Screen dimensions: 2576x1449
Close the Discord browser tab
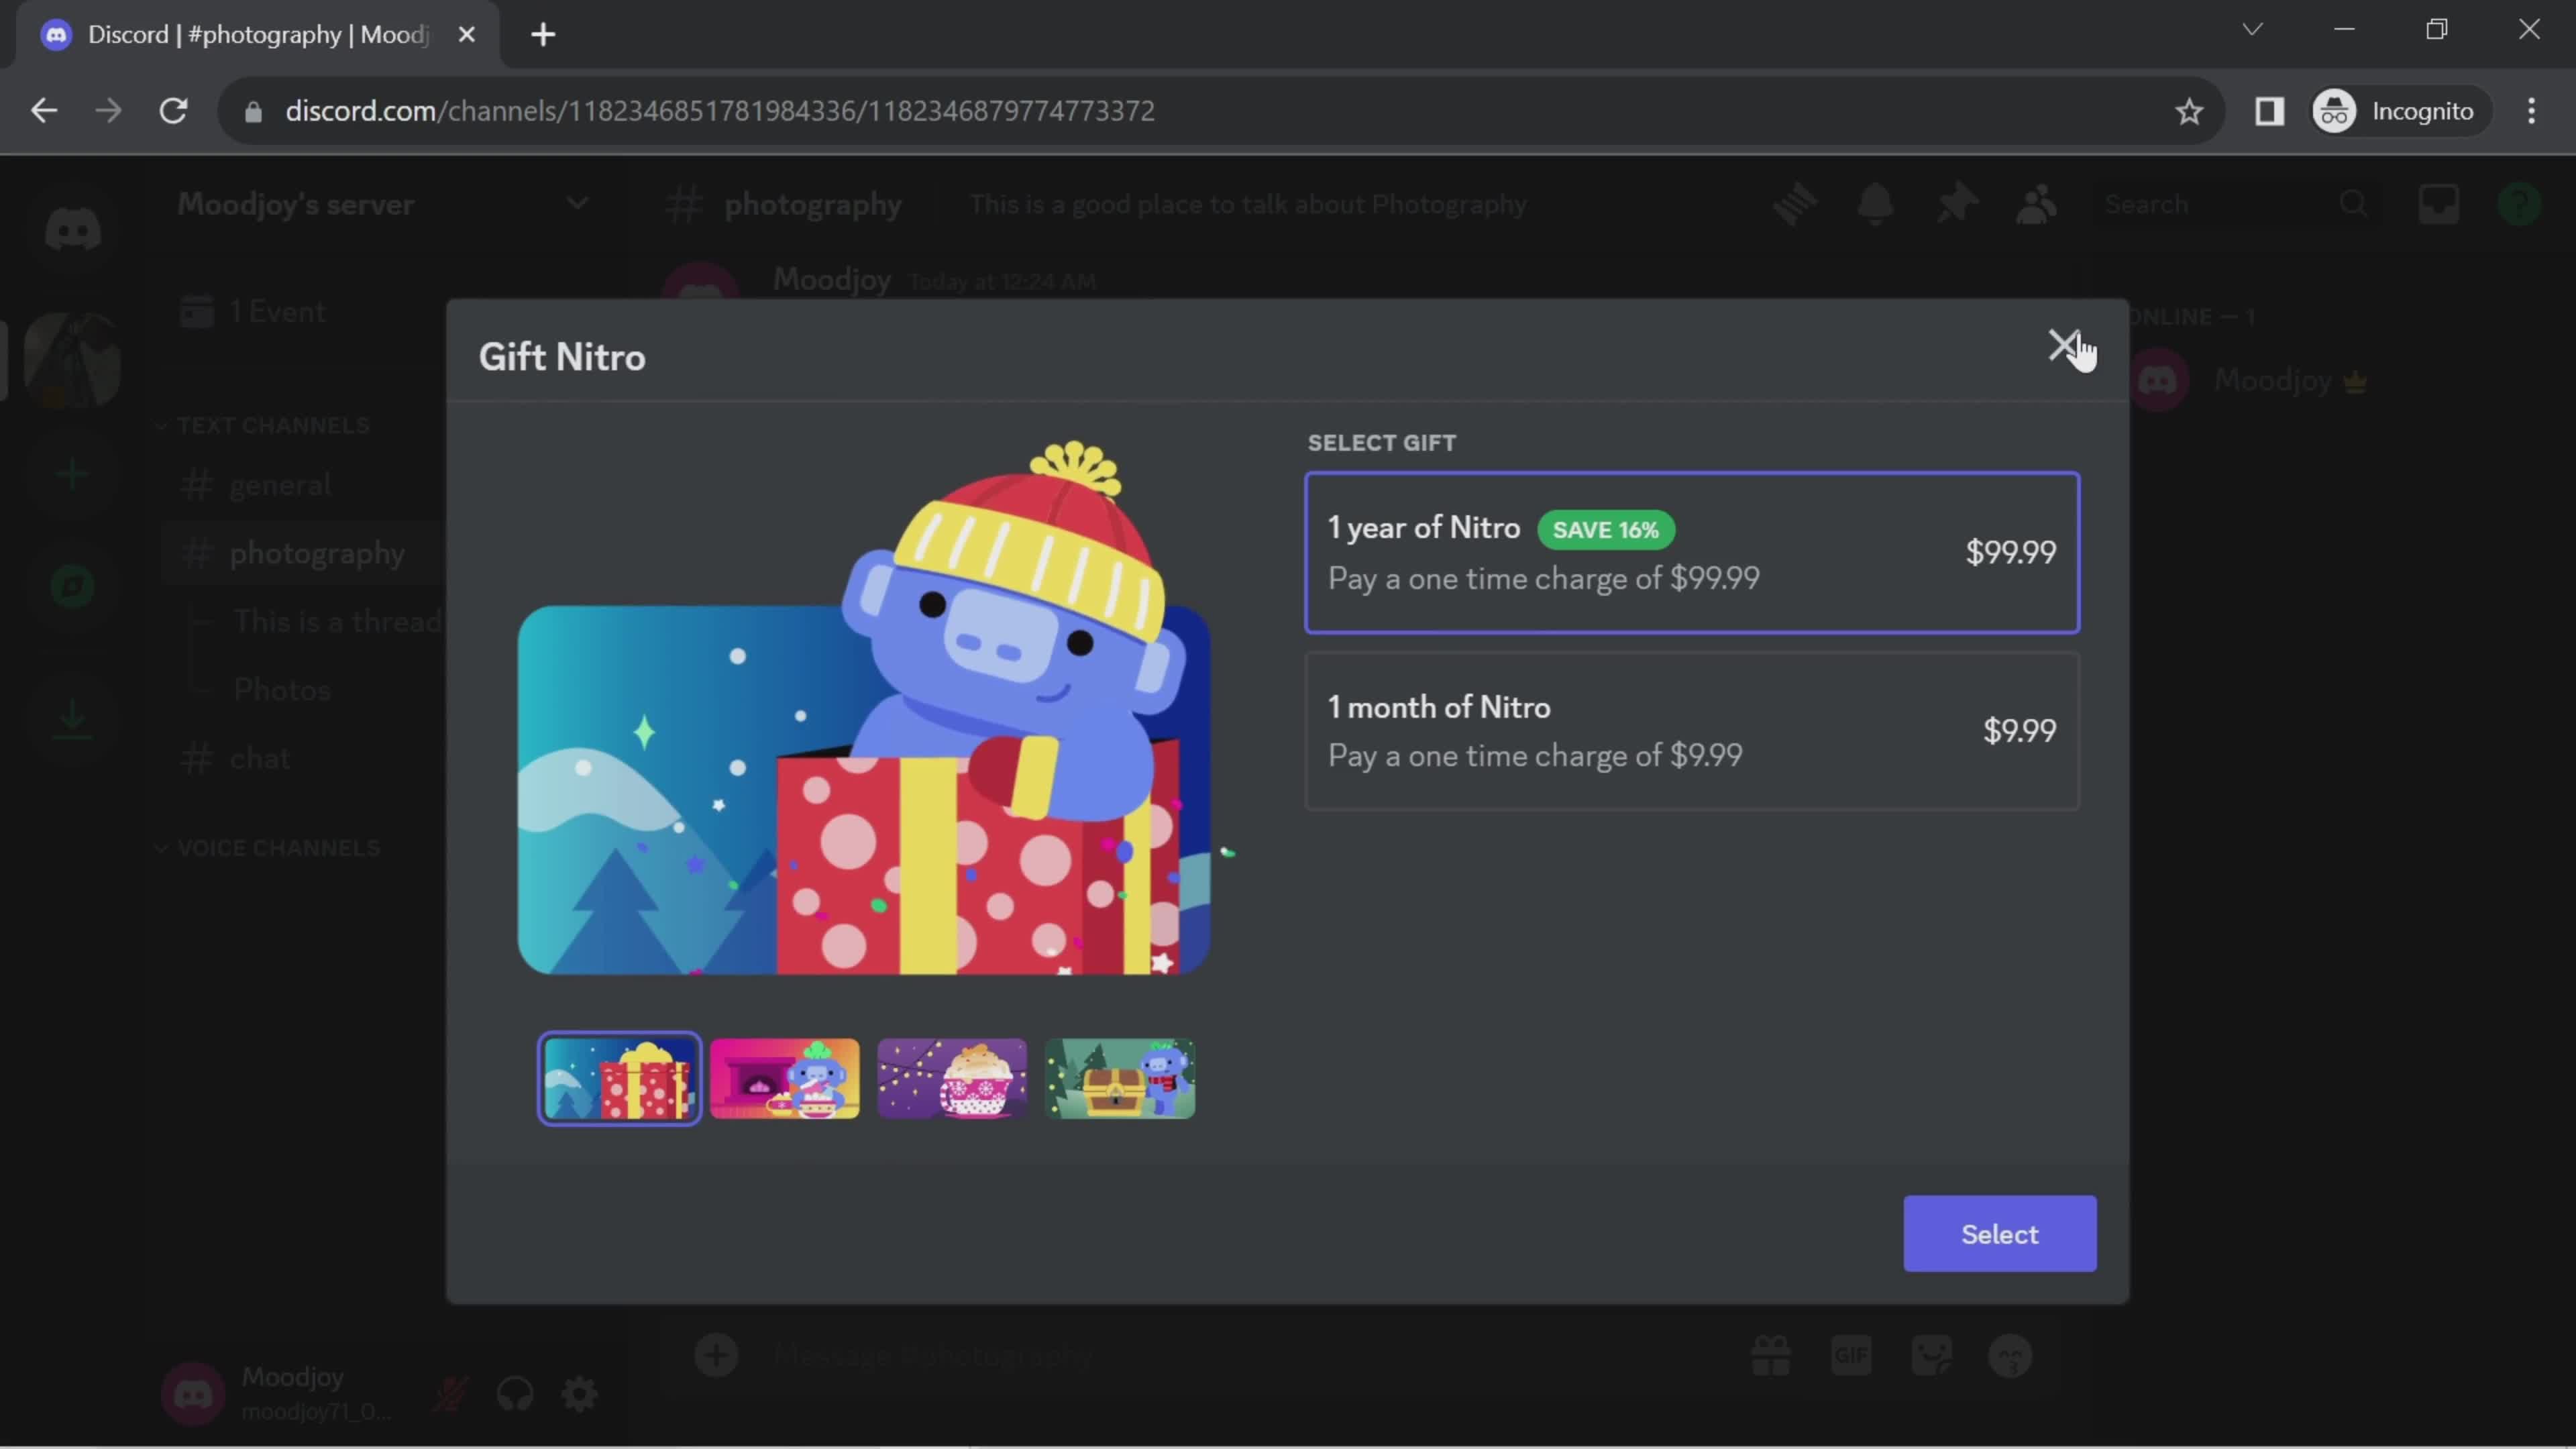tap(466, 35)
